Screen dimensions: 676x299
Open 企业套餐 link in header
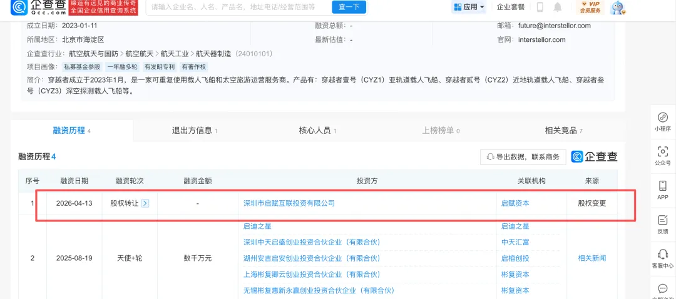pyautogui.click(x=511, y=7)
